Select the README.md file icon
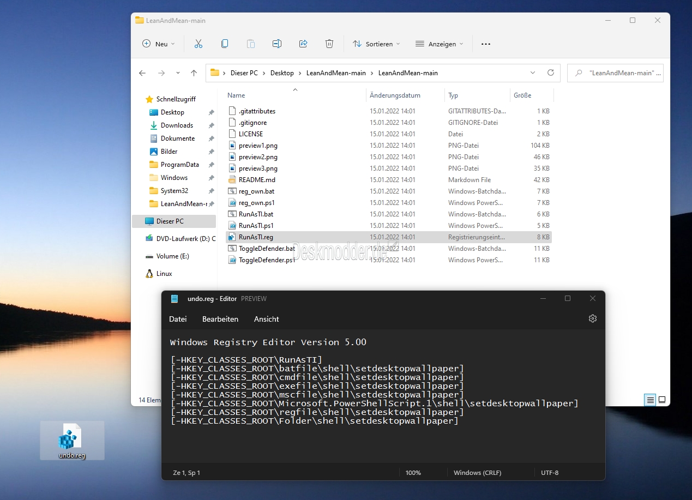692x500 pixels. [232, 180]
